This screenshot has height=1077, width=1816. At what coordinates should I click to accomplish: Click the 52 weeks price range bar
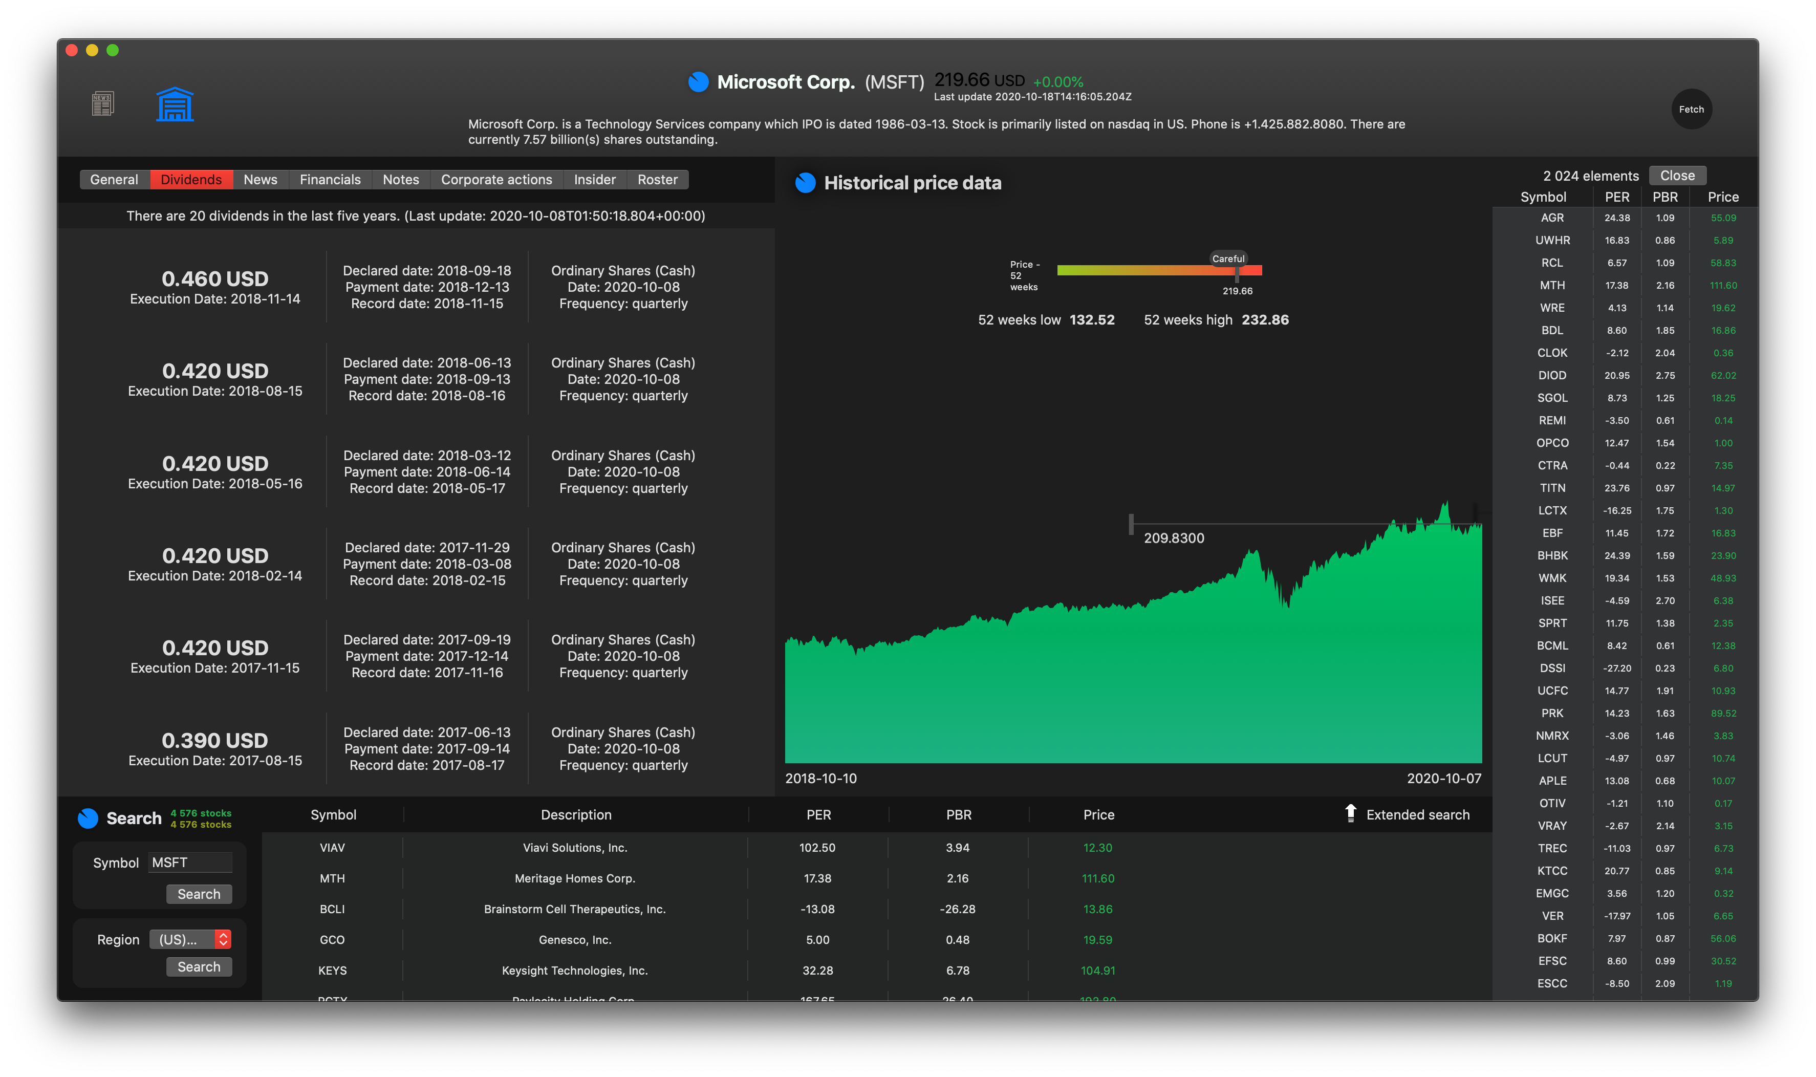coord(1159,271)
